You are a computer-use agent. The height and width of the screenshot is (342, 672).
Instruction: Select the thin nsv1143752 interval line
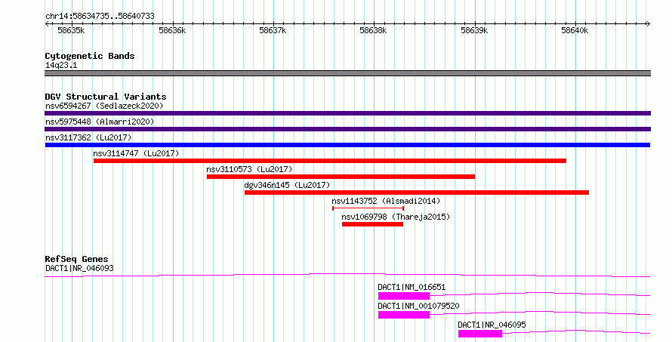[x=368, y=208]
